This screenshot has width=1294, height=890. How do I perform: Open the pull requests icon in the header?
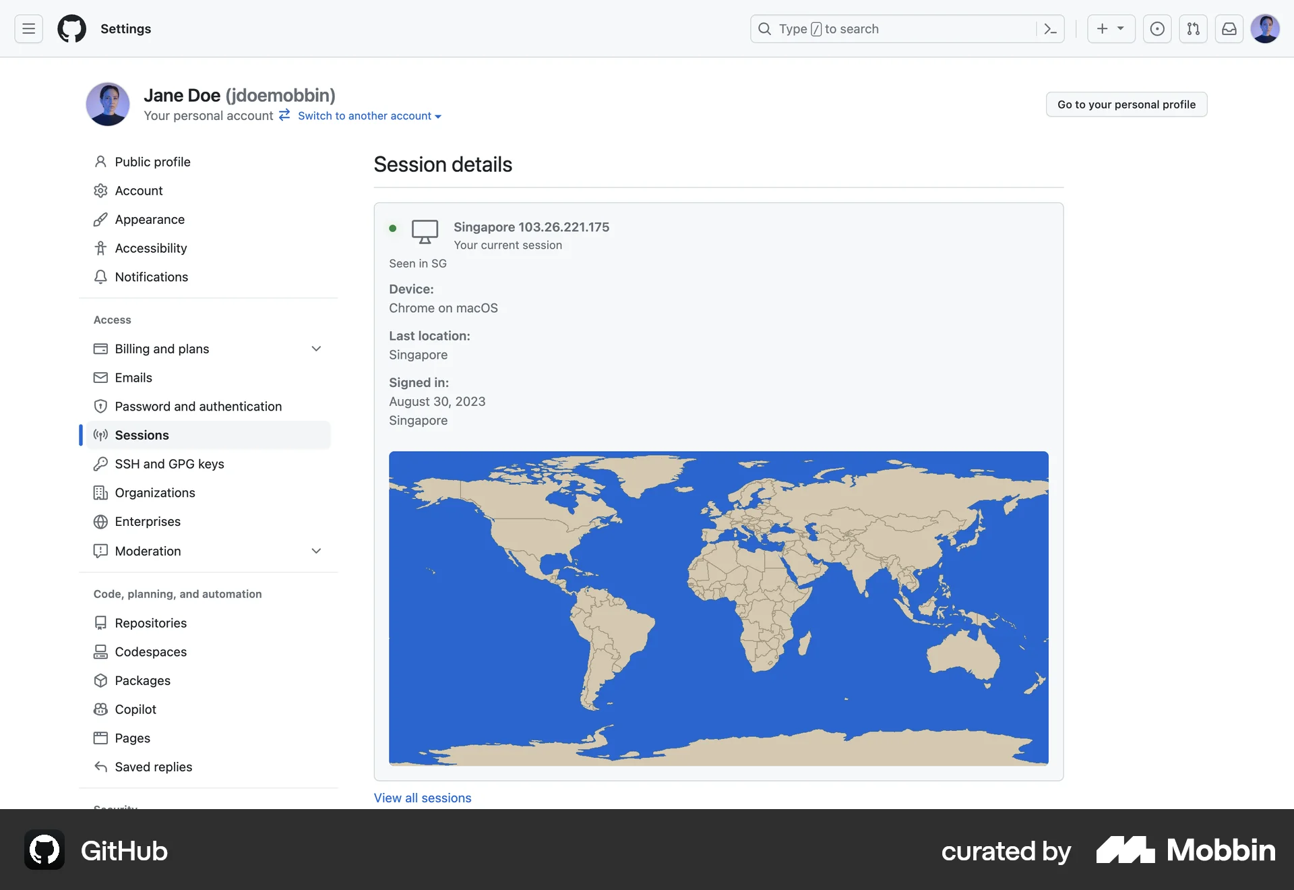[1193, 28]
